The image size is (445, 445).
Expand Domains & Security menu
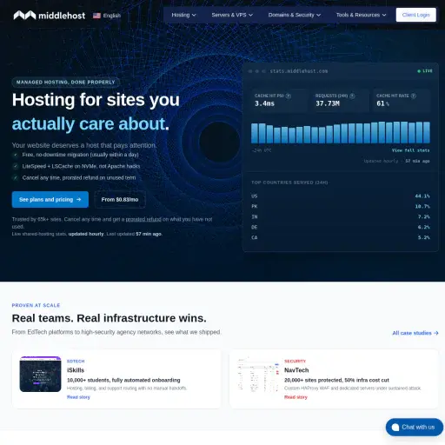tap(295, 15)
